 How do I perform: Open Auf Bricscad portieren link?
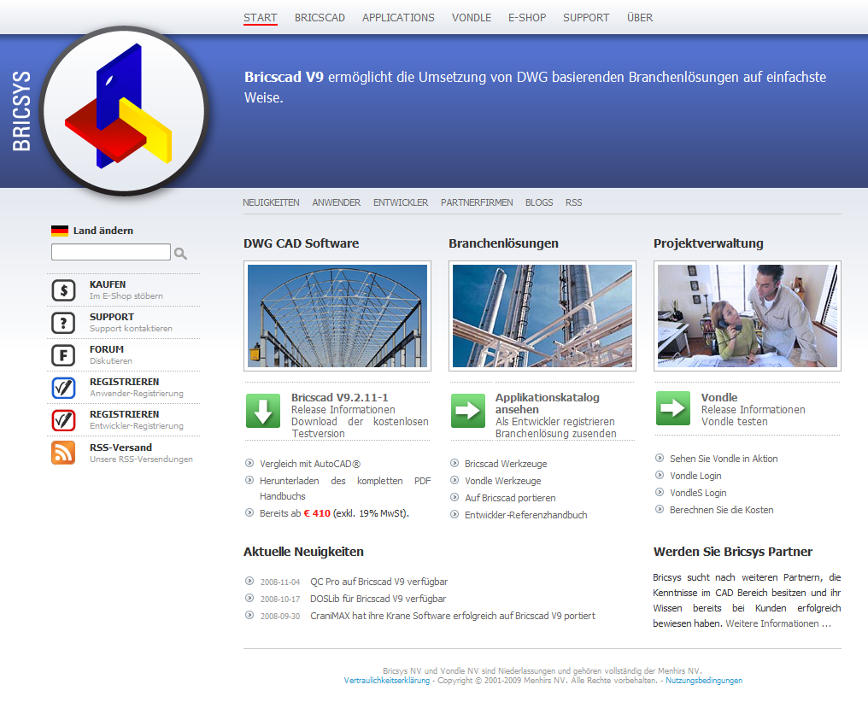click(x=510, y=498)
